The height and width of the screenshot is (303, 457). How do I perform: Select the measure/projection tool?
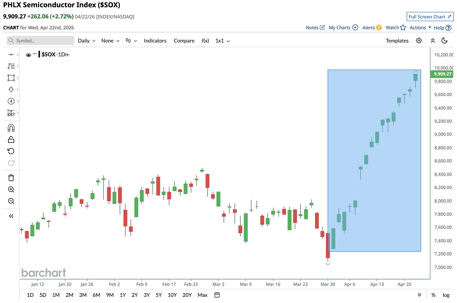click(11, 112)
